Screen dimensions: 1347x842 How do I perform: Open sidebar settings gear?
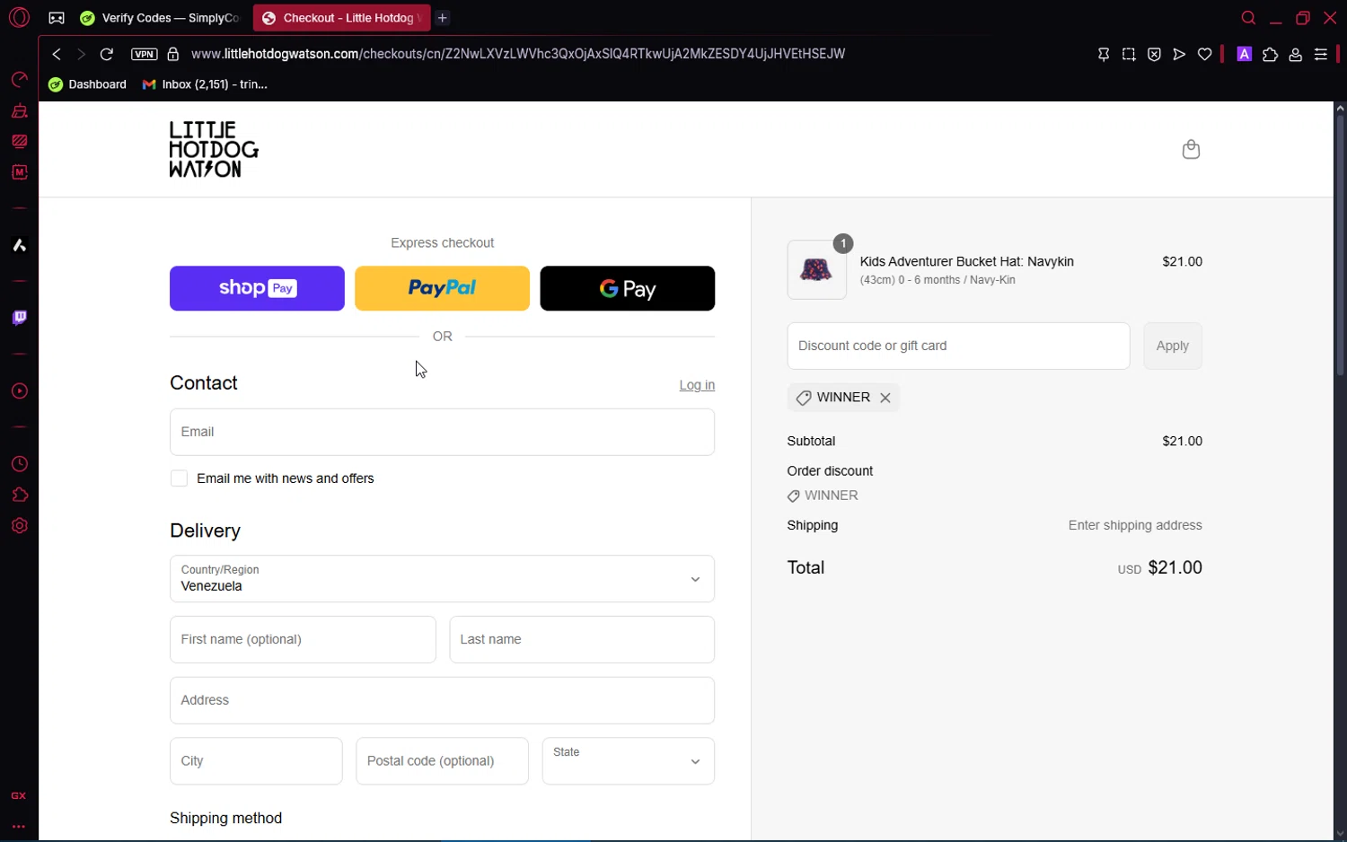pos(19,526)
